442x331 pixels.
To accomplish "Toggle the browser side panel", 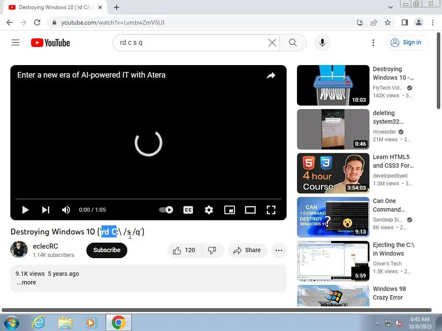I will click(405, 22).
